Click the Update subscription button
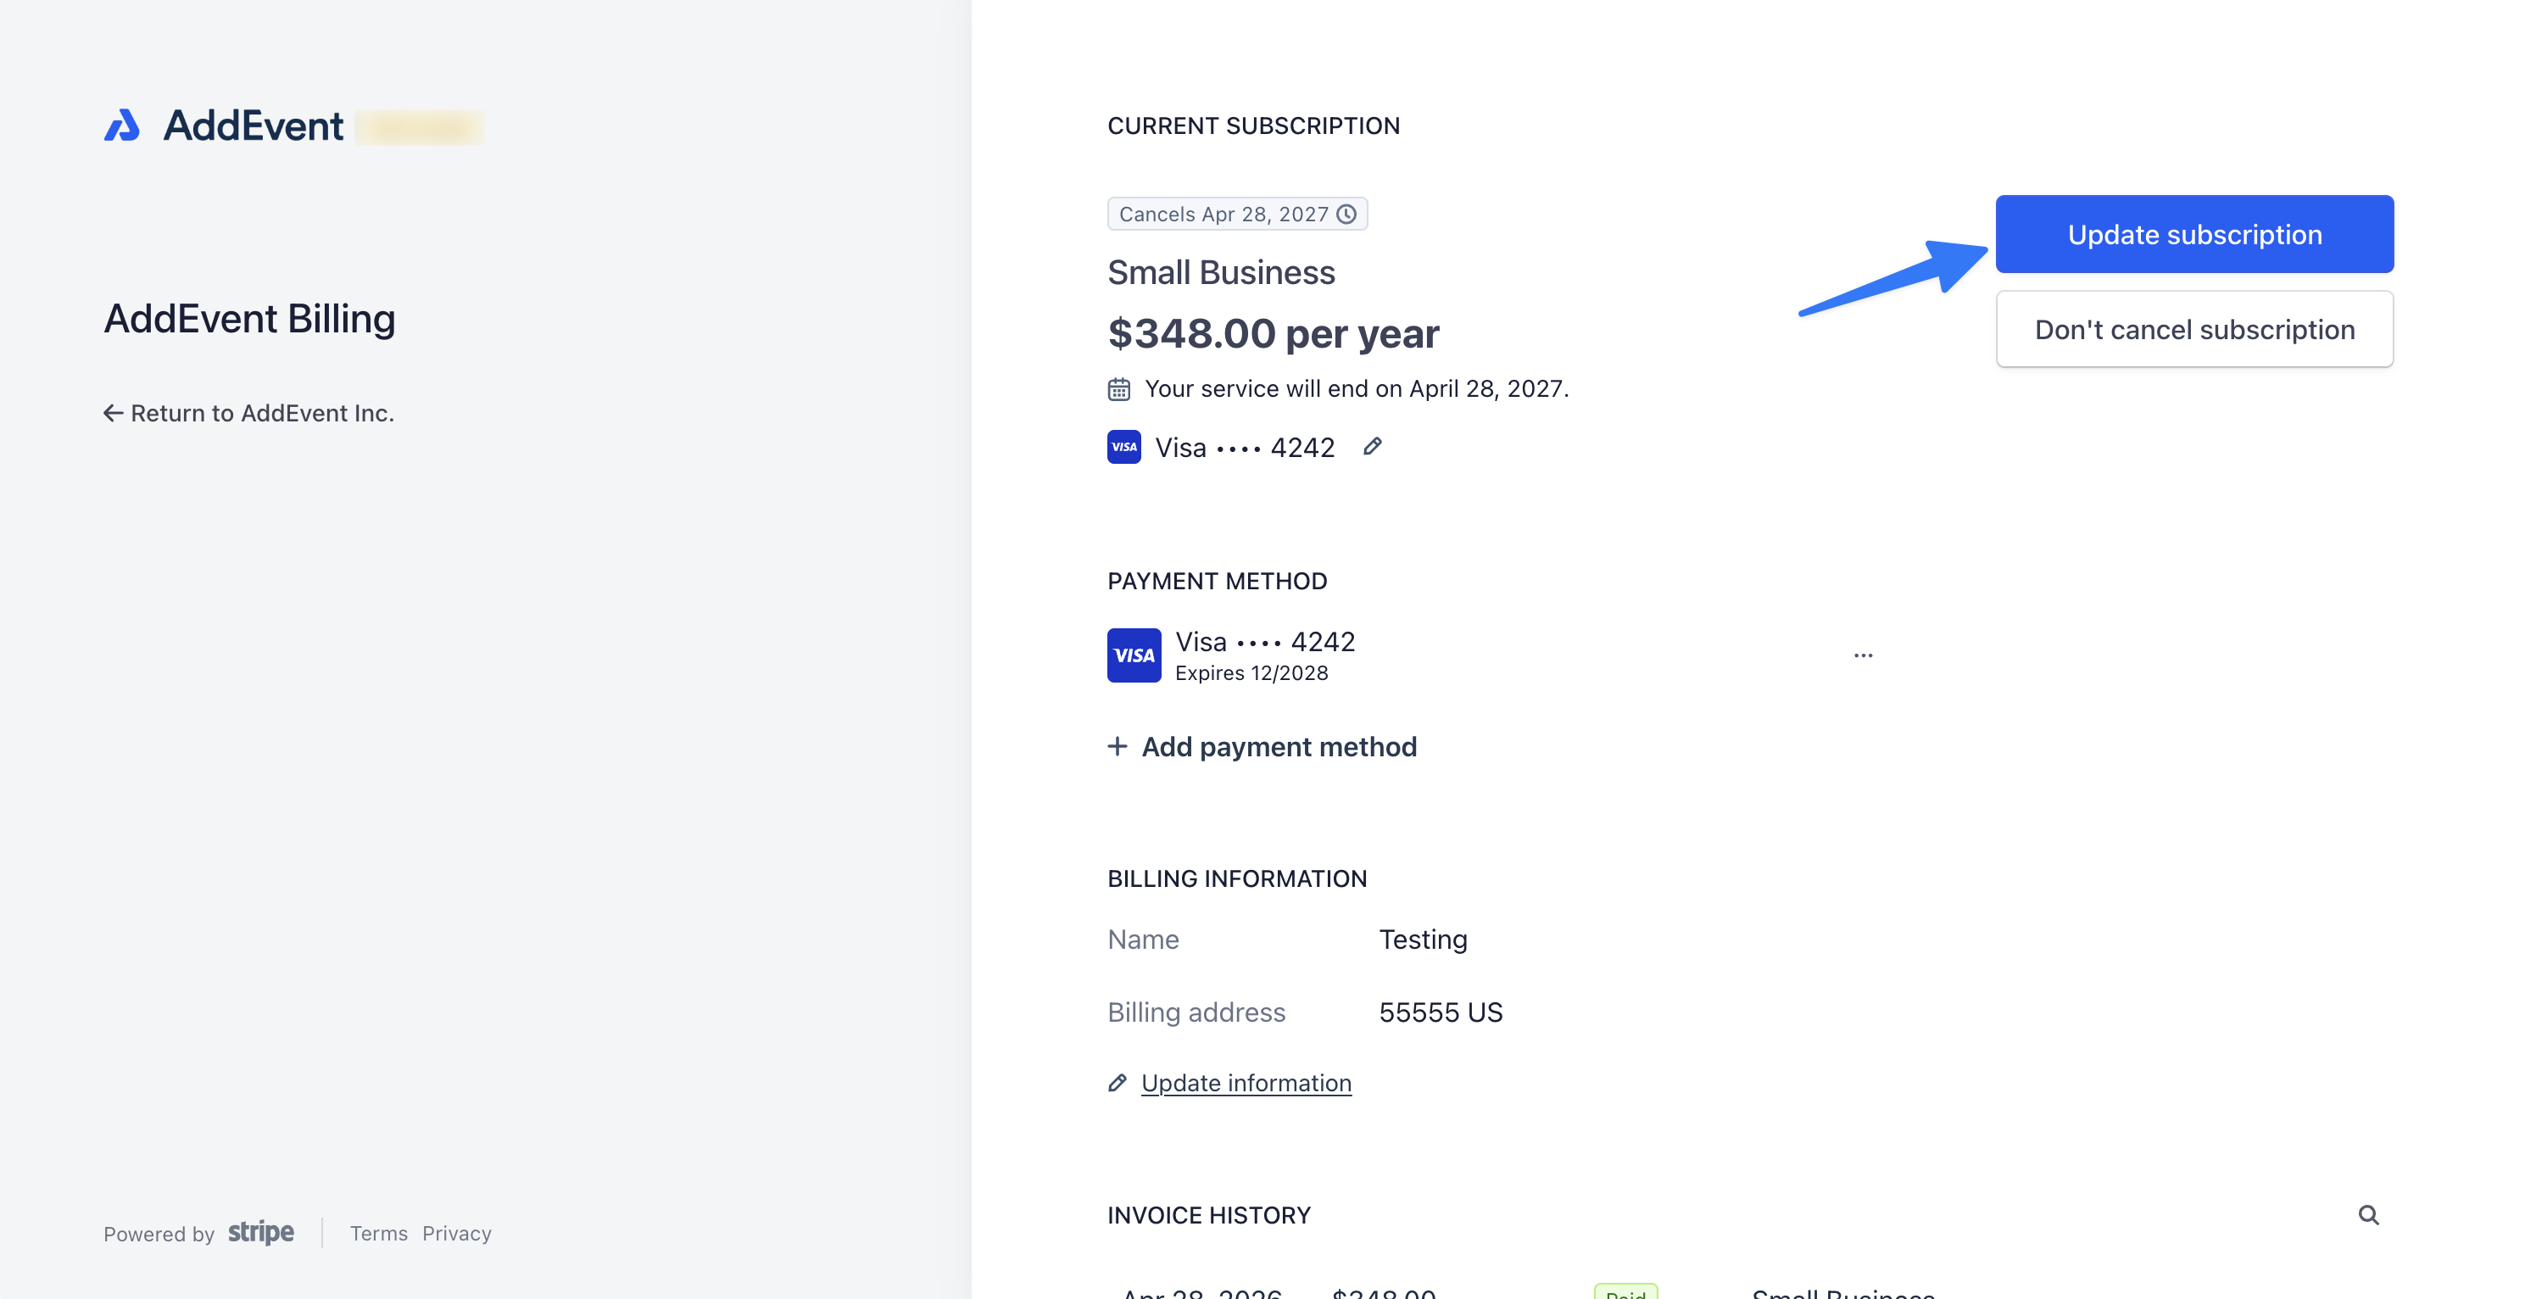The image size is (2525, 1299). [2193, 234]
